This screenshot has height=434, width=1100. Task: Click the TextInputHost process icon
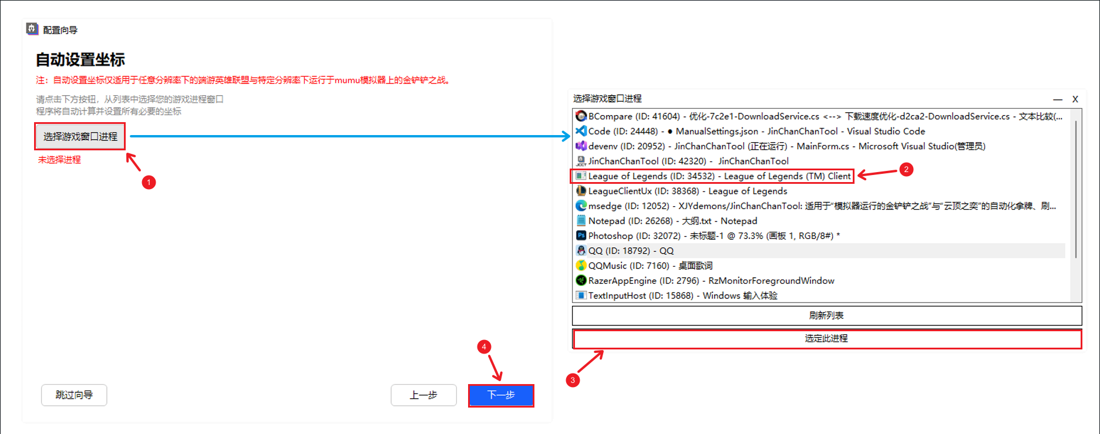click(581, 295)
